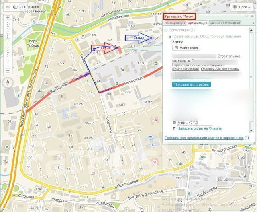Click the Показать фотографии button
The height and width of the screenshot is (212, 257).
tap(192, 84)
